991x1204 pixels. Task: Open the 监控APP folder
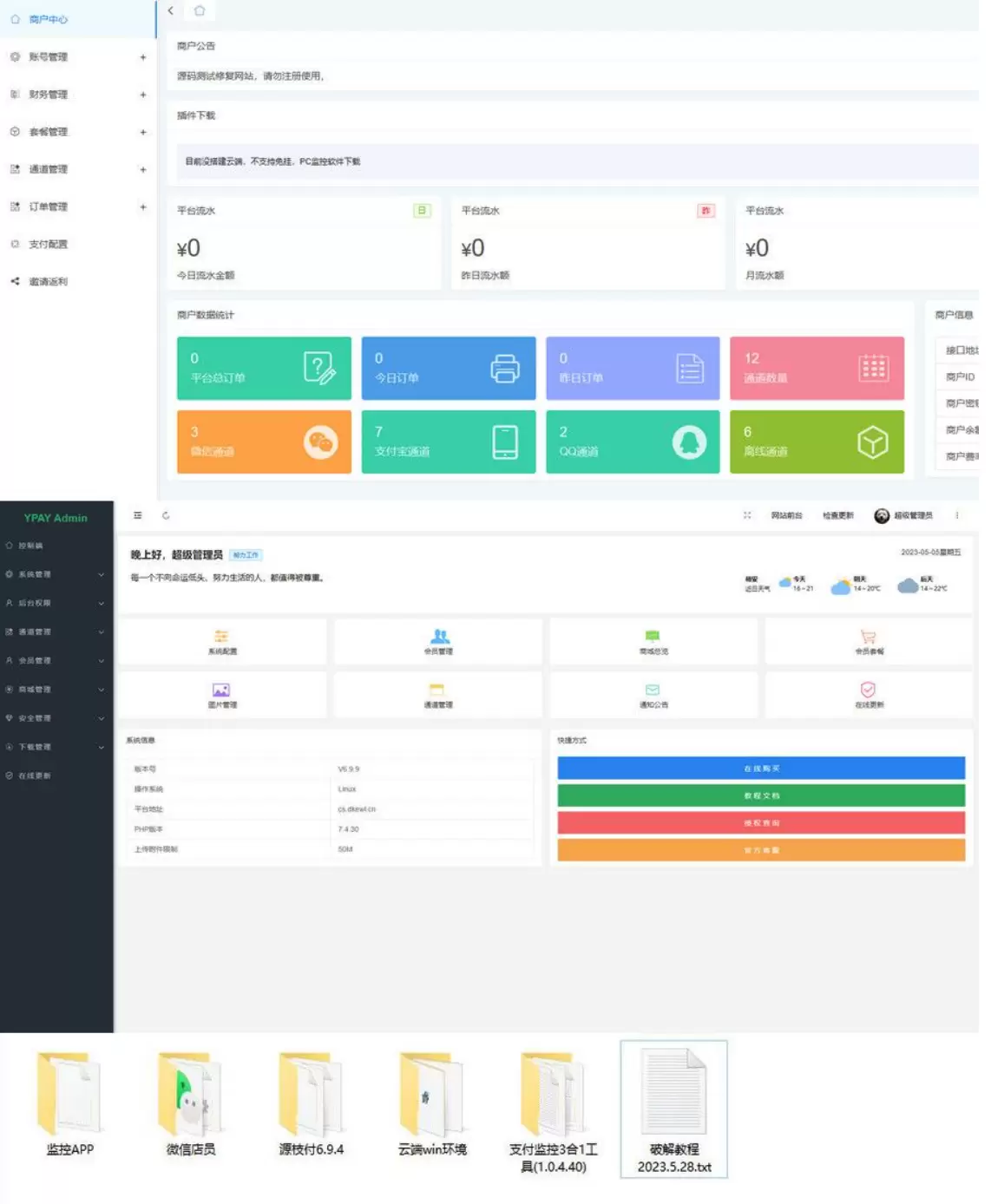click(x=70, y=1103)
